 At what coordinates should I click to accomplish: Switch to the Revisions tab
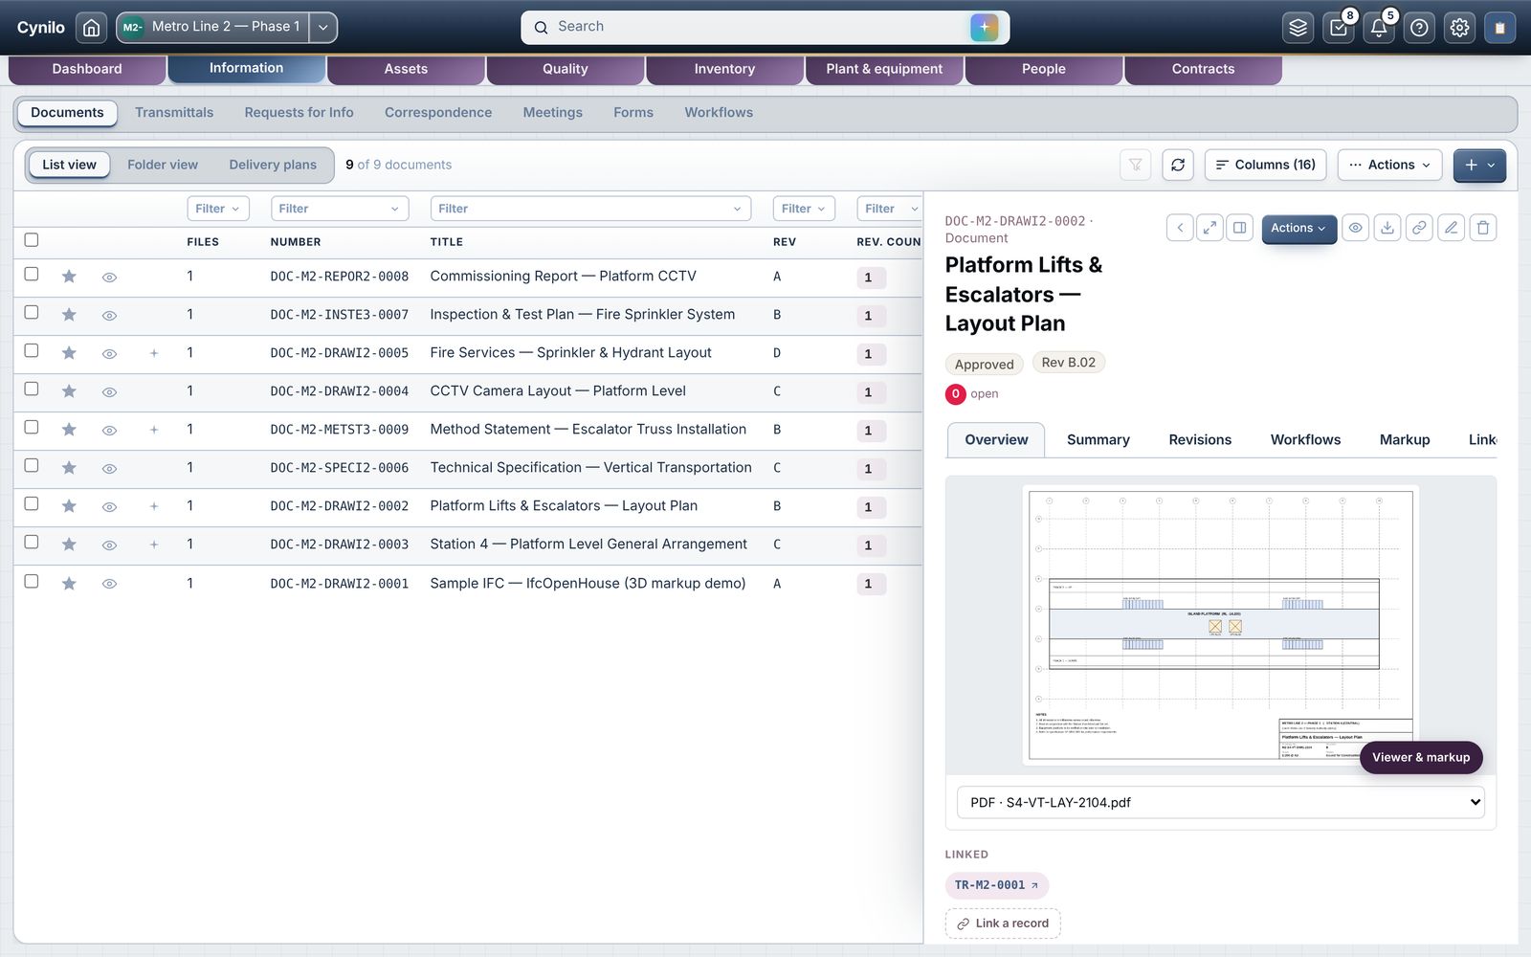pyautogui.click(x=1199, y=440)
